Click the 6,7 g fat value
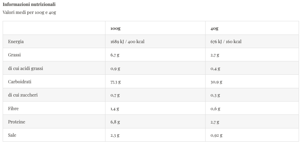The image size is (301, 144). 115,55
